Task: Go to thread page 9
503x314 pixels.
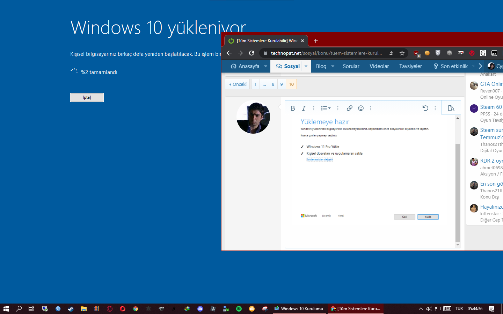Action: tap(282, 84)
